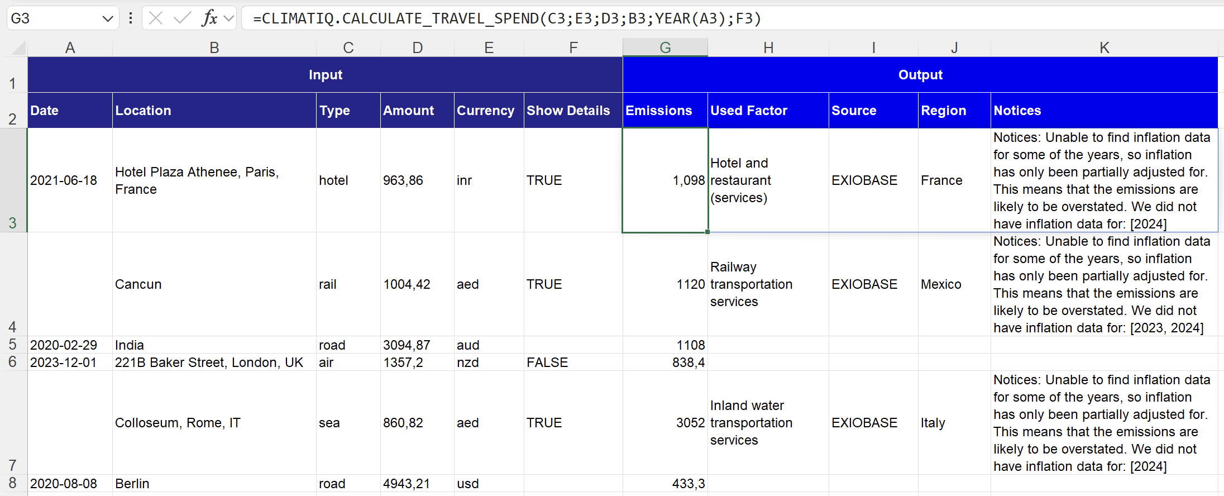Select row 3 header
Image resolution: width=1224 pixels, height=496 pixels.
(13, 180)
